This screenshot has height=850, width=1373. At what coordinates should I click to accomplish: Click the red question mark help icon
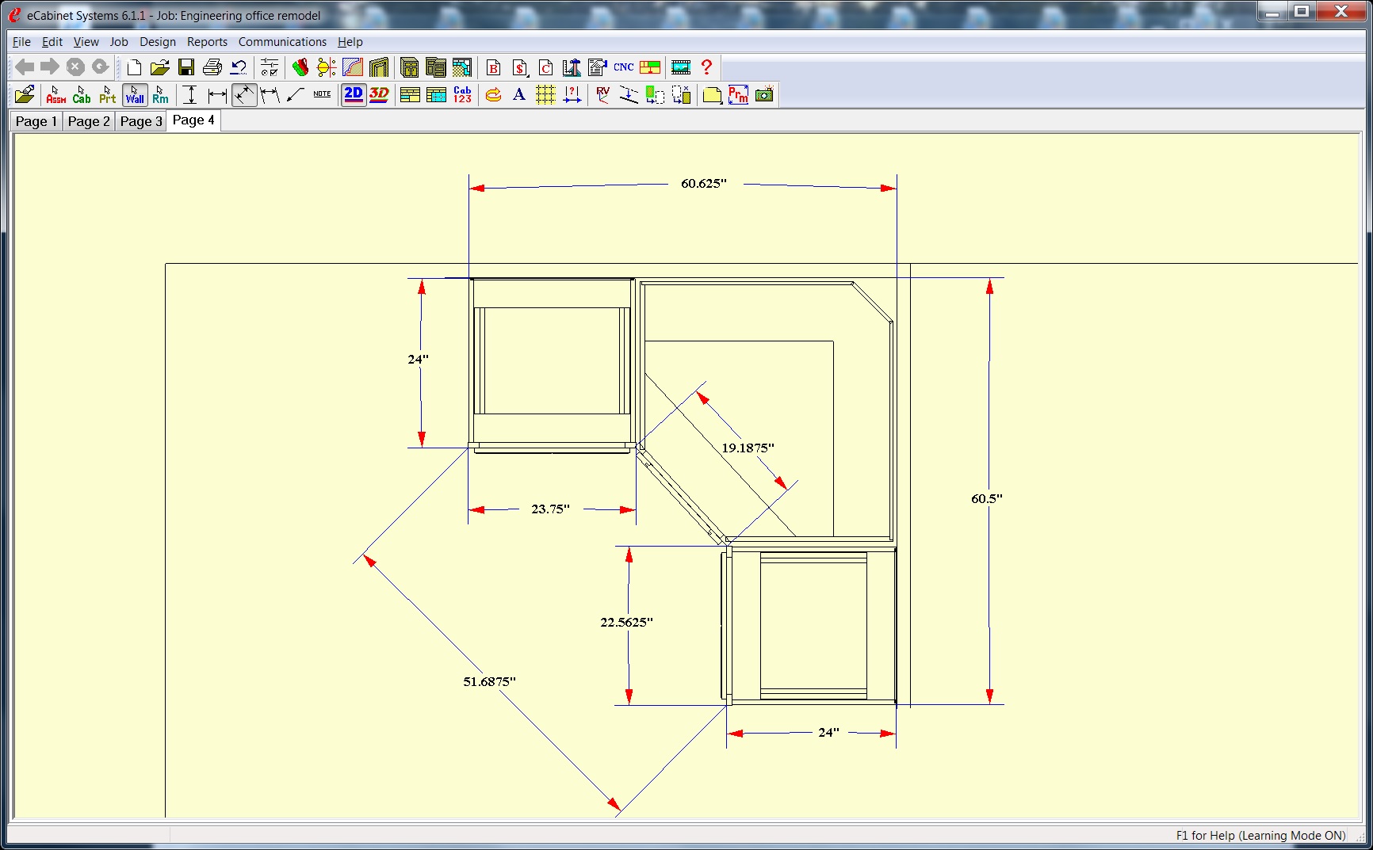(x=706, y=67)
